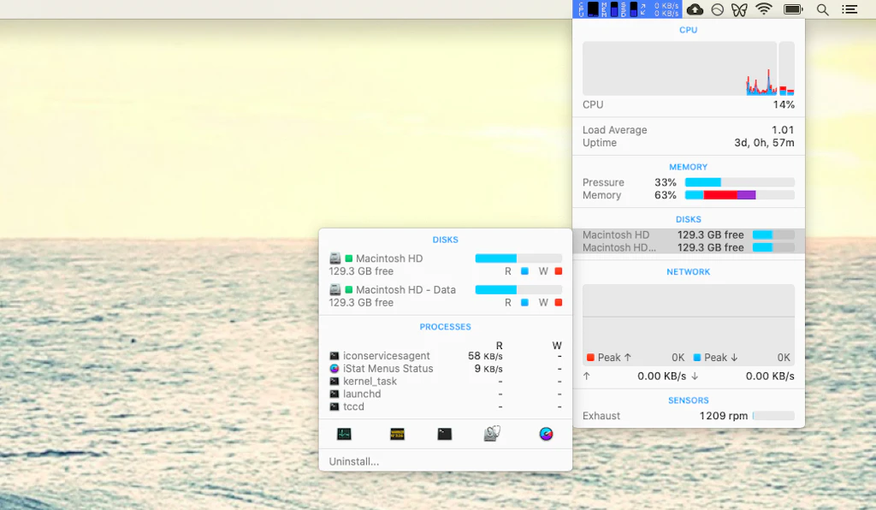Click the Load Average and Uptime row
Screen dimensions: 876x510
pyautogui.click(x=689, y=136)
